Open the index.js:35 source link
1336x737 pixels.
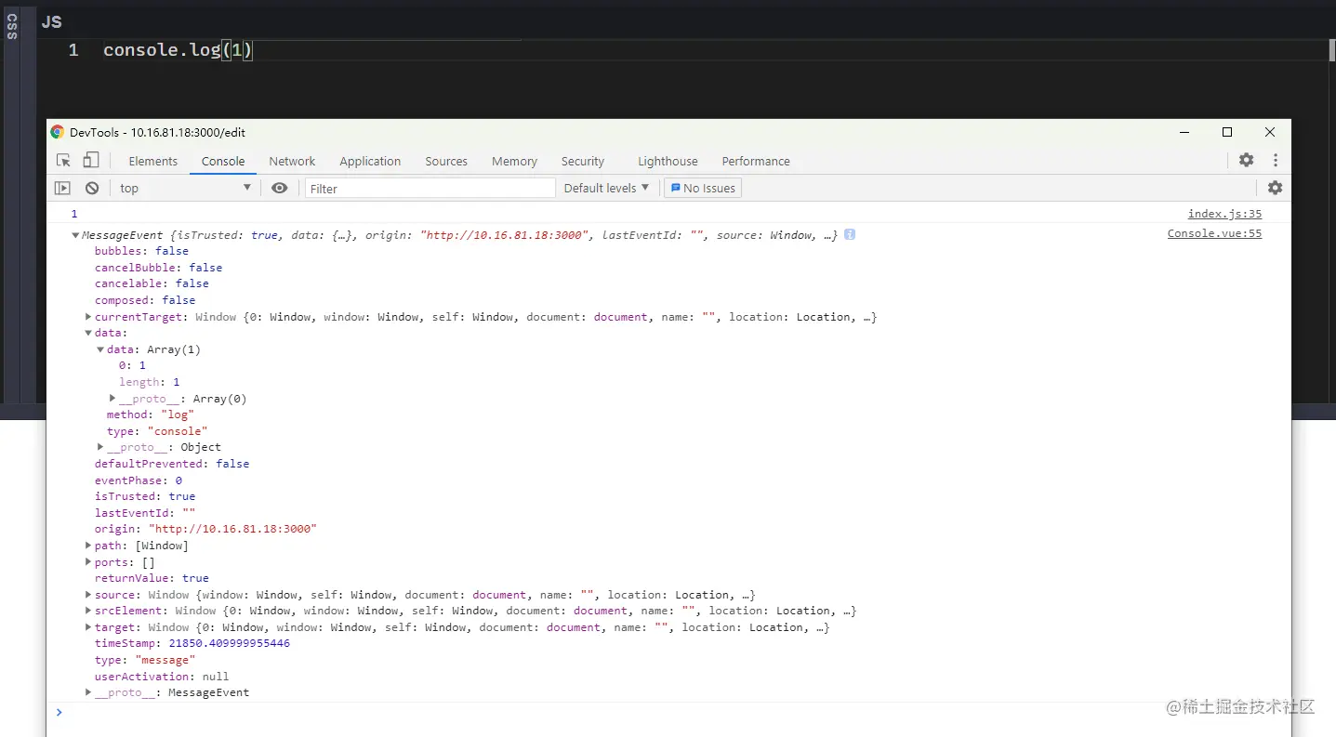(x=1224, y=214)
